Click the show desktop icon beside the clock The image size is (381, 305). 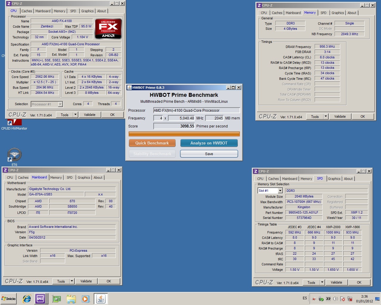(x=377, y=299)
